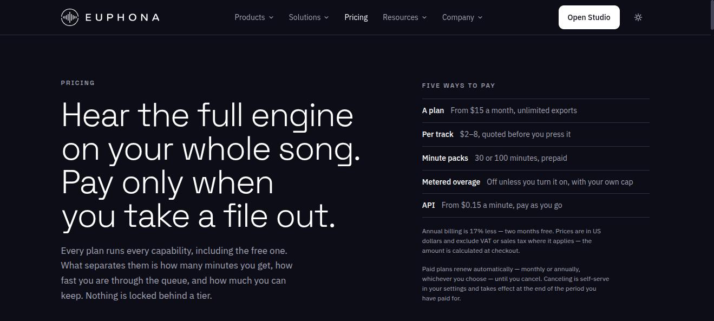Expand the Company chevron arrow
The image size is (714, 321).
point(480,17)
